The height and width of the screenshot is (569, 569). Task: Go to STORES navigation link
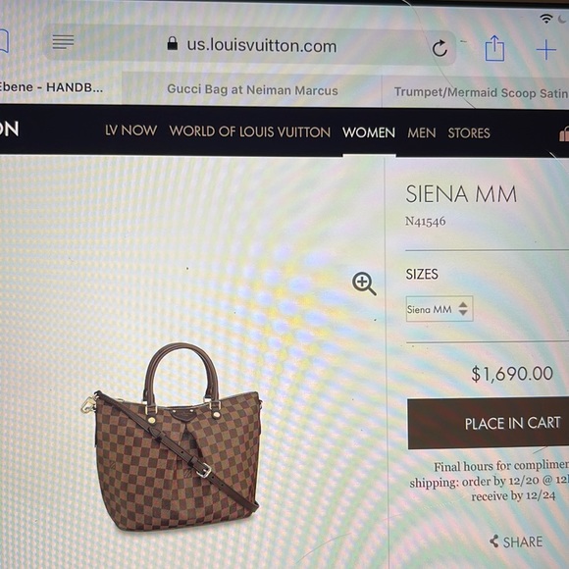(469, 133)
